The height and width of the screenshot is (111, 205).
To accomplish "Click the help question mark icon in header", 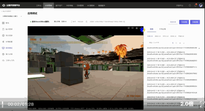I will (190, 5).
